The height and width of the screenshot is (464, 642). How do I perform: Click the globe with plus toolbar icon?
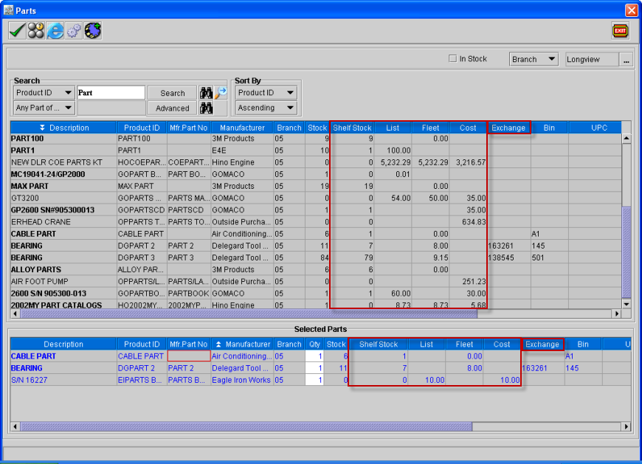93,31
